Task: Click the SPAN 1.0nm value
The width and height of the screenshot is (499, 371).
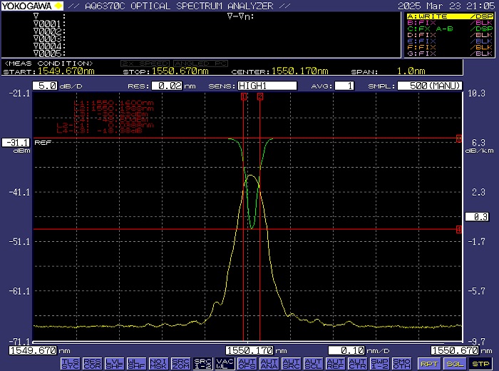Action: 411,71
